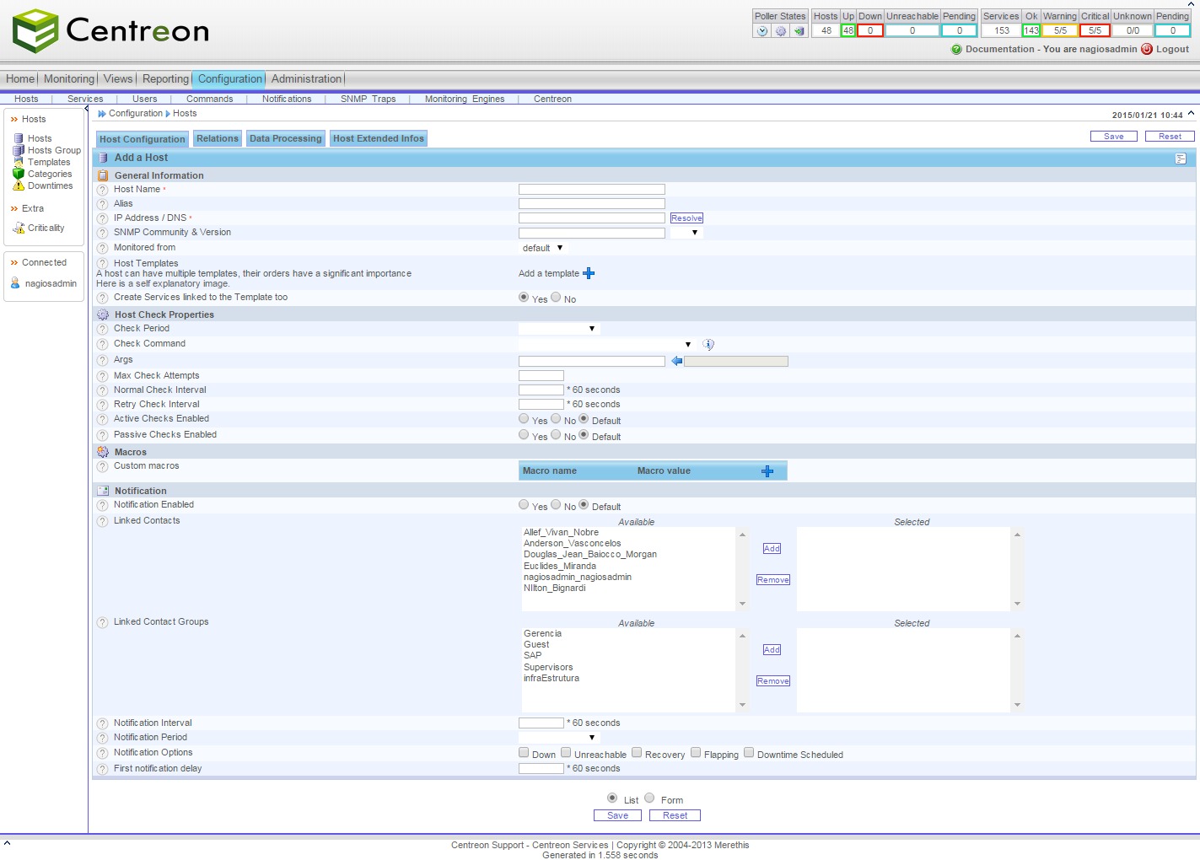Viewport: 1200px width, 860px height.
Task: Click the top right Reset button
Action: click(x=1170, y=137)
